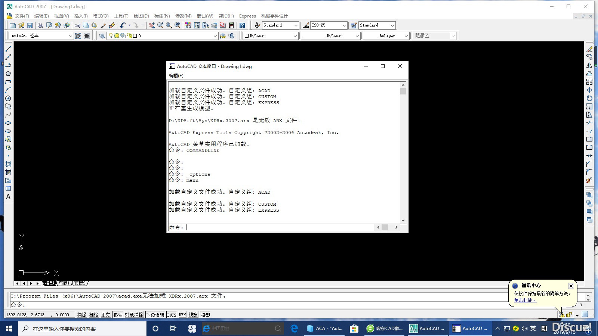Image resolution: width=598 pixels, height=336 pixels.
Task: Switch to the 布局1 layout tab
Action: [64, 283]
